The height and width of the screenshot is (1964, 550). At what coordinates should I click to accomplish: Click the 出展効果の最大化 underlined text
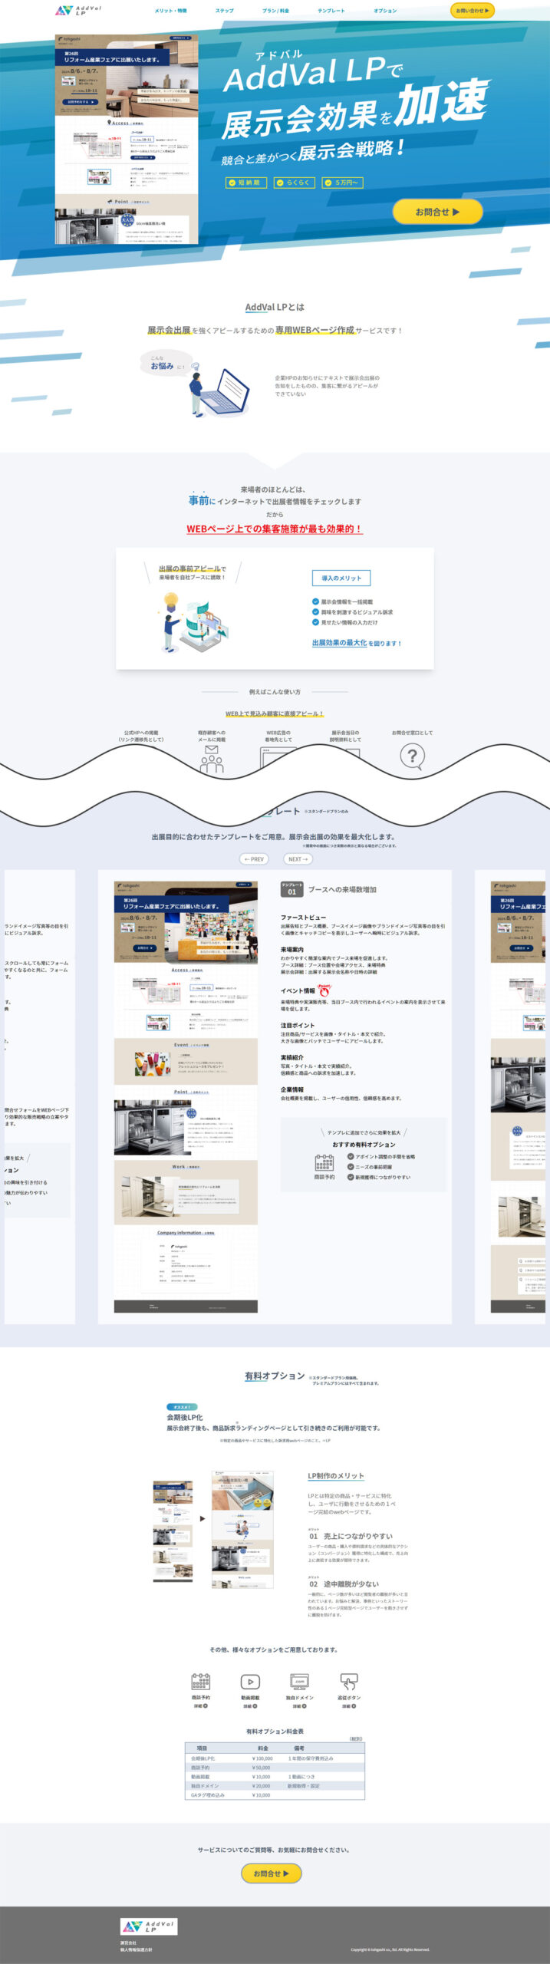pos(339,643)
